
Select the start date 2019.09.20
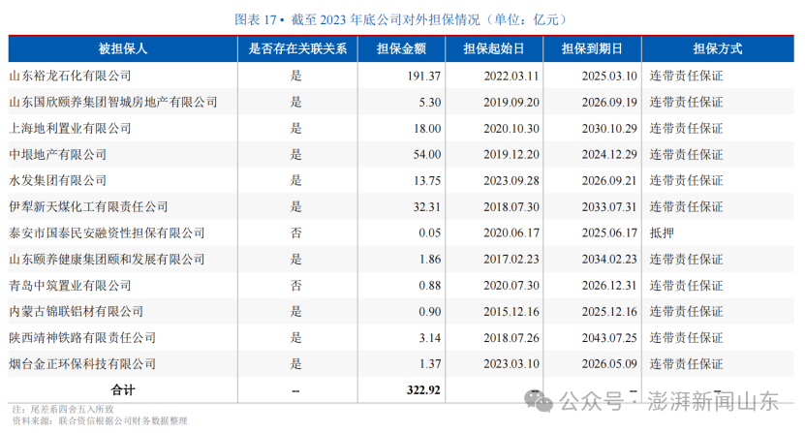tap(511, 103)
